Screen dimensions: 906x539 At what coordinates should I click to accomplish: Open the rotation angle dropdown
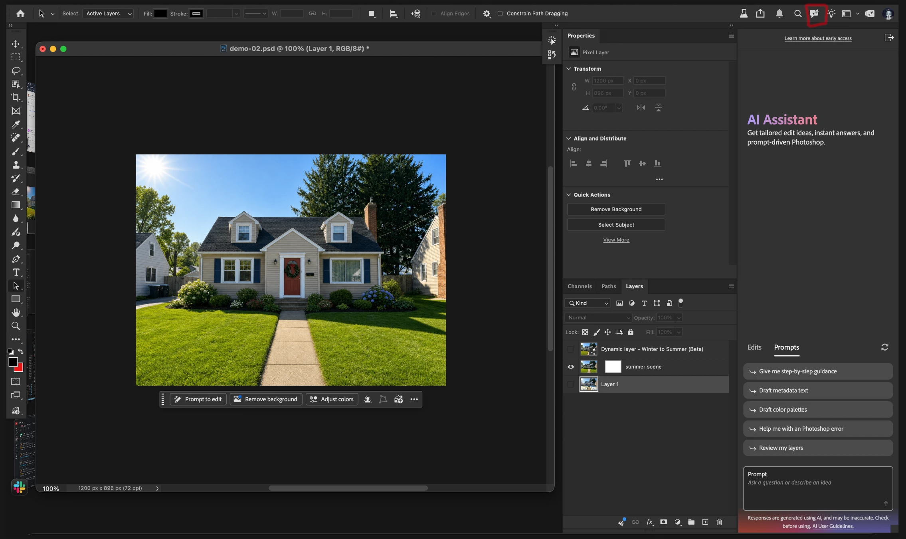(x=619, y=108)
